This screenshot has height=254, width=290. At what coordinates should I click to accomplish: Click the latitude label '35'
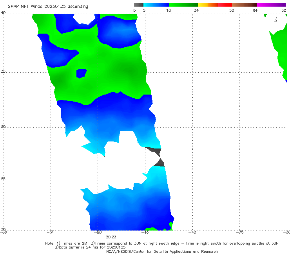(3, 71)
